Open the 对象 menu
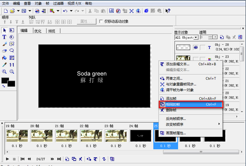 (x=38, y=3)
